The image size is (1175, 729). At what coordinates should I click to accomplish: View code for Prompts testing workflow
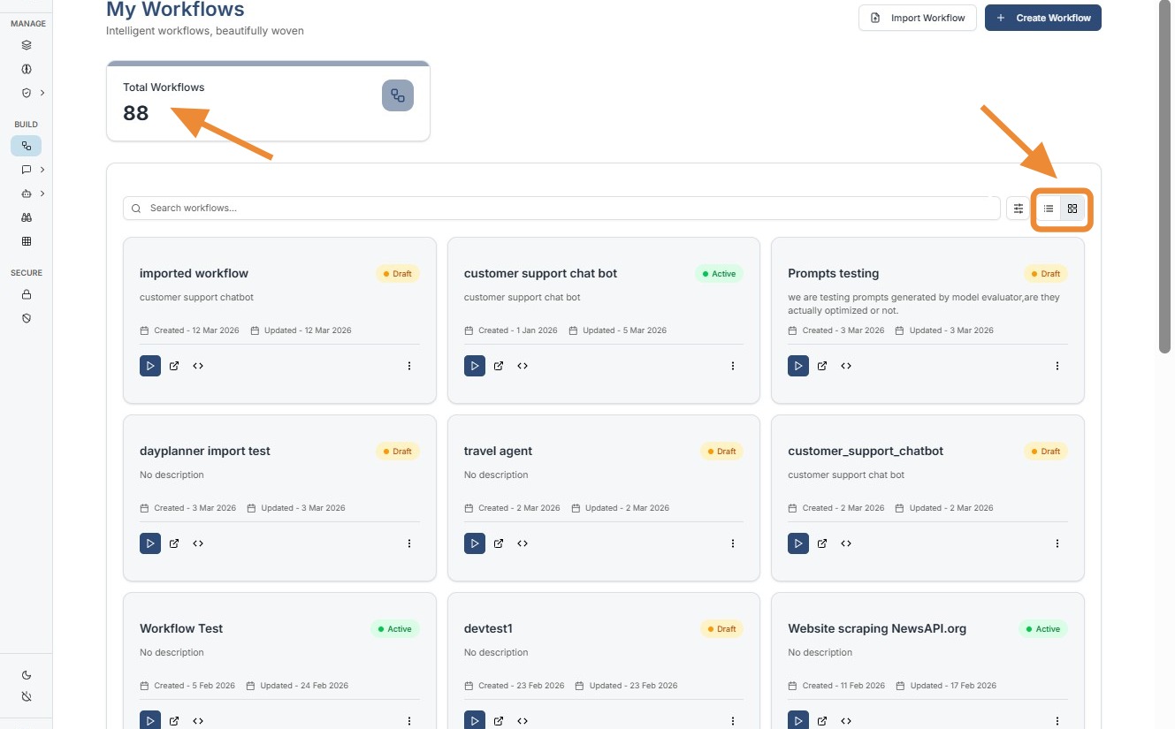846,366
